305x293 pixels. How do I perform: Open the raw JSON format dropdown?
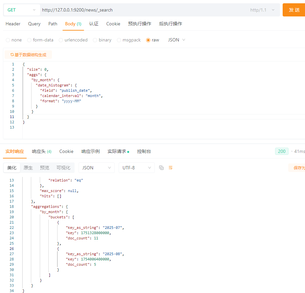pyautogui.click(x=176, y=40)
